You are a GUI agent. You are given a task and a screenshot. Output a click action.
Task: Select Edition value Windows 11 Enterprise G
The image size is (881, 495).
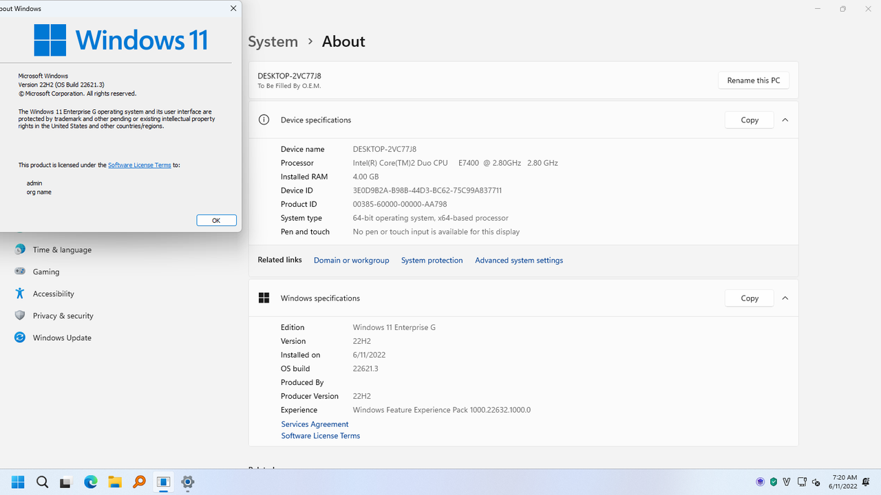click(x=394, y=327)
